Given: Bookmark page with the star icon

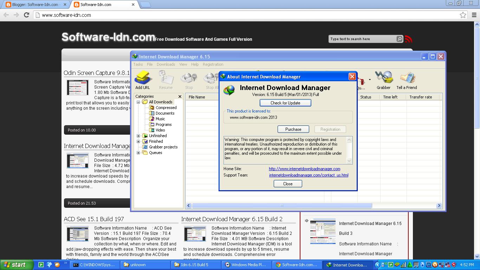Looking at the screenshot, I should click(463, 15).
